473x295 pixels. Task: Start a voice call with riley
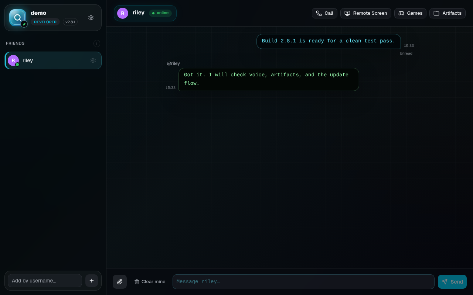click(324, 13)
